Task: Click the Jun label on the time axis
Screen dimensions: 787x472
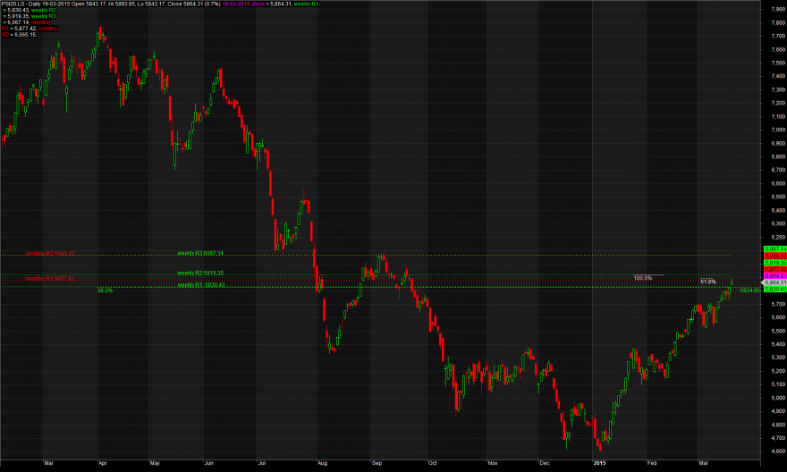Action: tap(208, 463)
